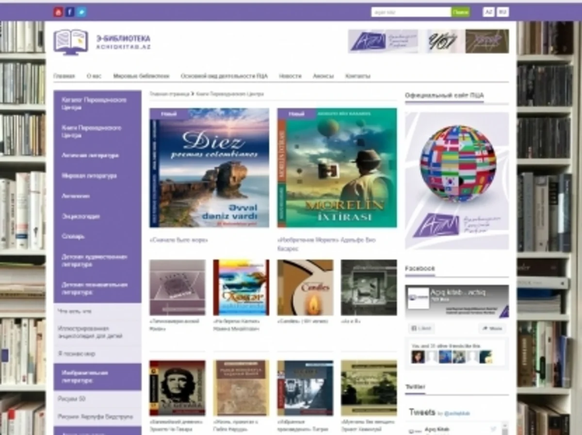Open the 'Candles' book thumbnail
Screen dimensions: 582x435
305,287
